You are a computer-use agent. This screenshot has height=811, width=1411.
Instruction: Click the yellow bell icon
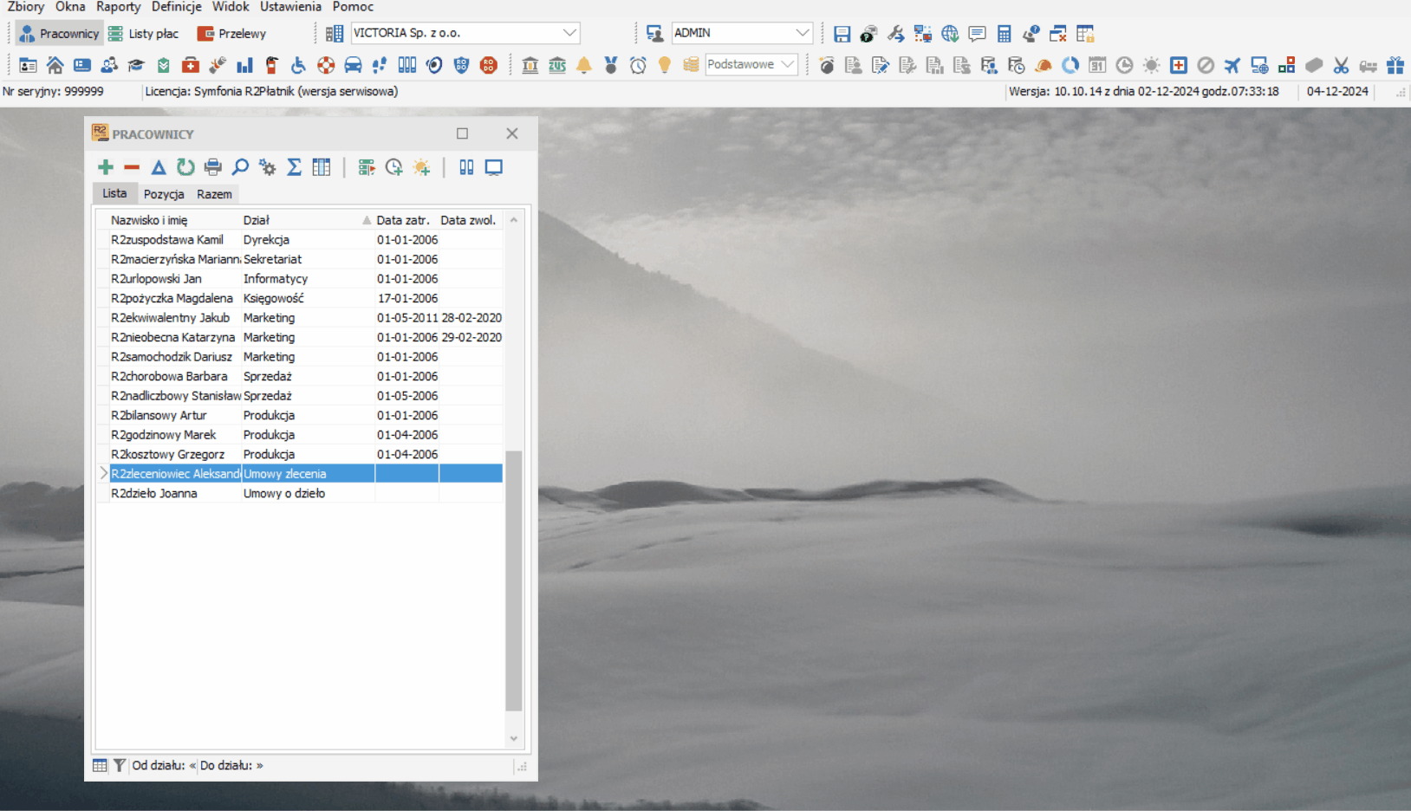(584, 65)
